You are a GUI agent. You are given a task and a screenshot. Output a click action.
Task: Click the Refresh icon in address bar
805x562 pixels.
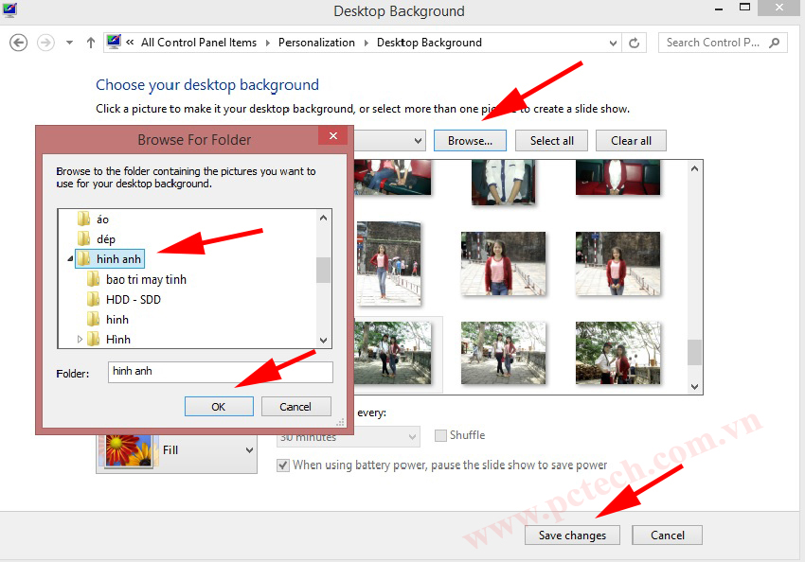635,43
